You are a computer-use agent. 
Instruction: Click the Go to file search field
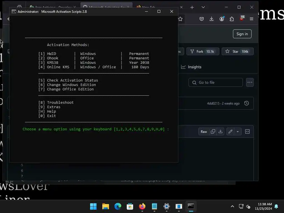tap(215, 82)
